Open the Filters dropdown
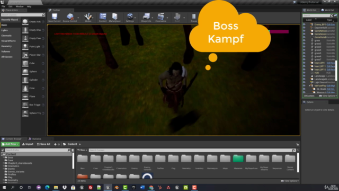 pos(82,150)
